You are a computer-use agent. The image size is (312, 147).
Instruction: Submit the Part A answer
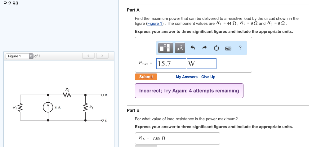146,77
